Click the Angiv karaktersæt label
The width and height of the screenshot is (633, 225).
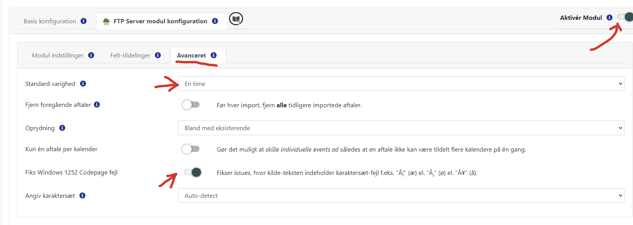(50, 195)
